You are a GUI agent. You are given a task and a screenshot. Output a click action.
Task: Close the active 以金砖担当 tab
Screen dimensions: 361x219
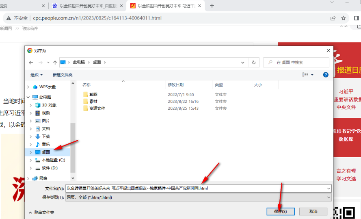coord(200,6)
